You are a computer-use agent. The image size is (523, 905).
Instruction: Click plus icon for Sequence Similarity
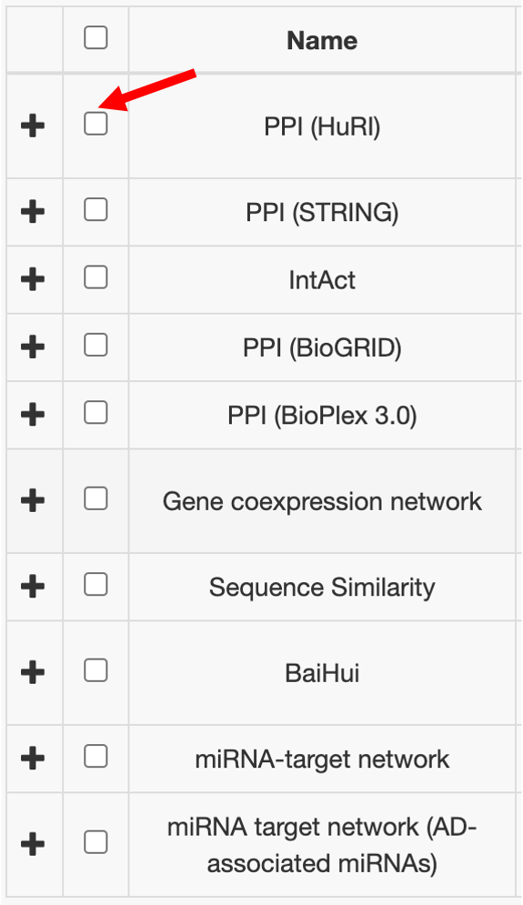pos(33,587)
